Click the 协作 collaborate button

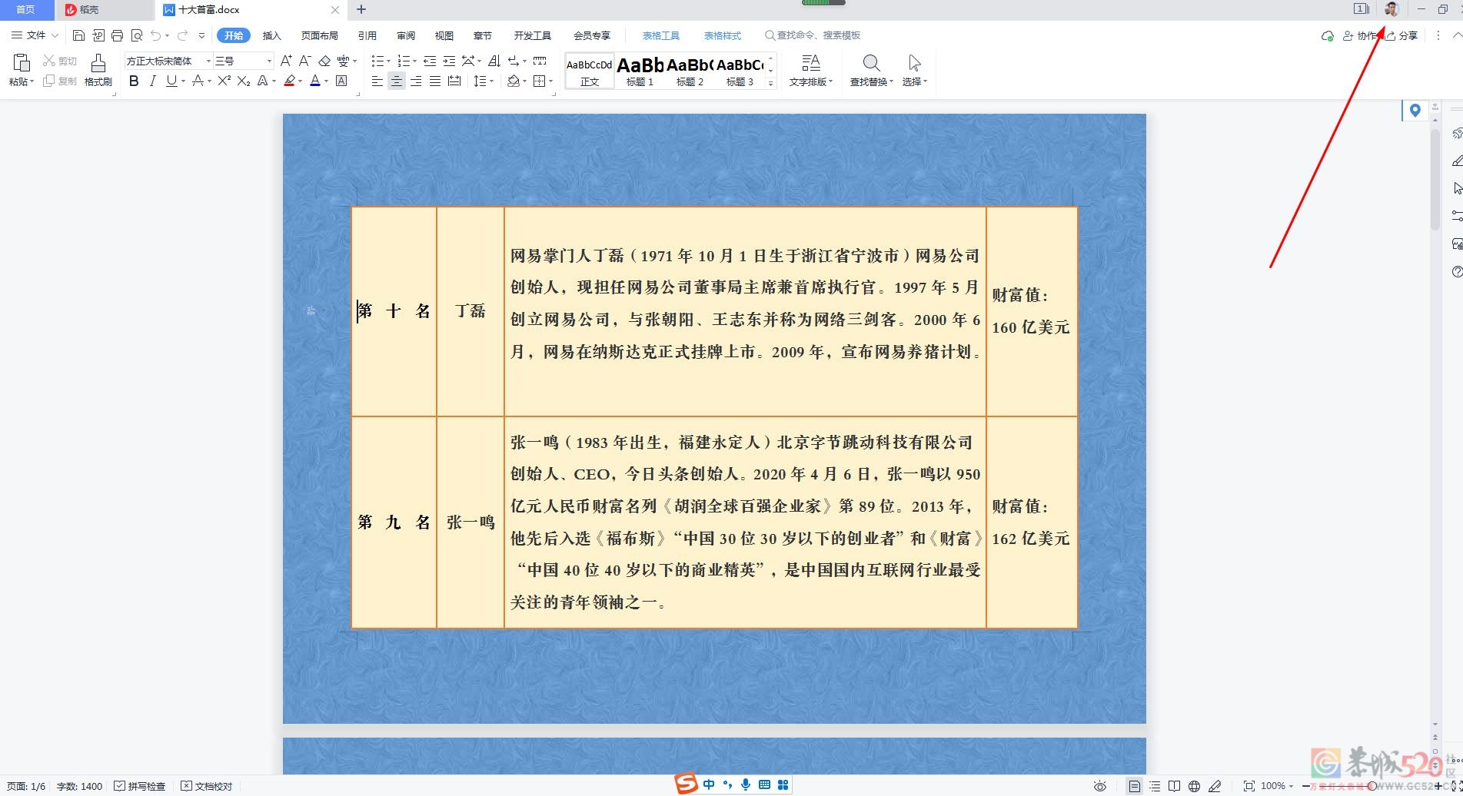click(x=1359, y=36)
